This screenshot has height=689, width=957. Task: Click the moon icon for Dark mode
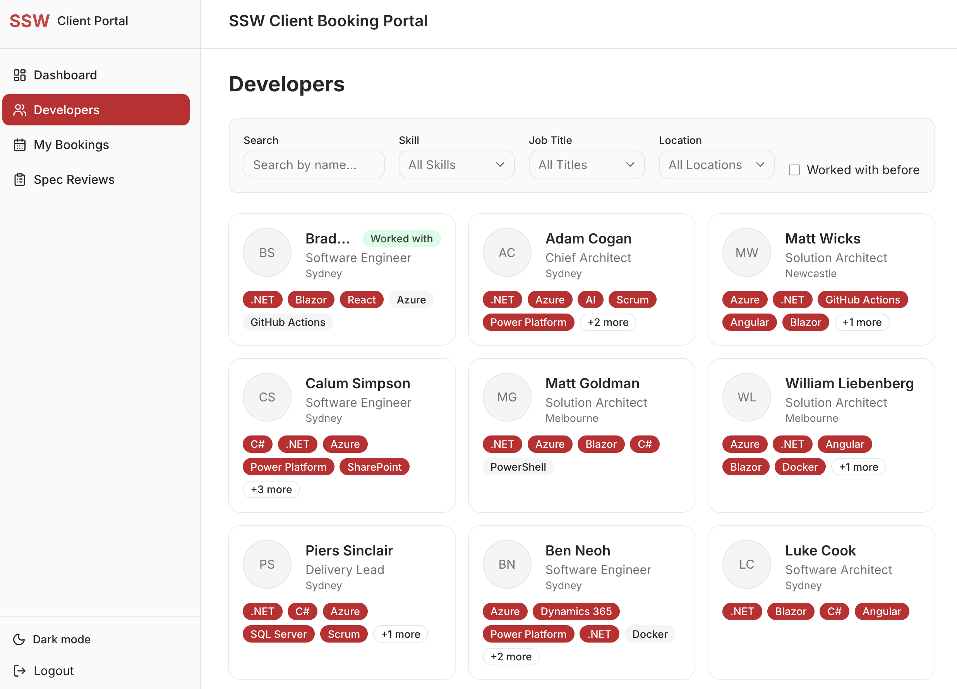click(19, 639)
